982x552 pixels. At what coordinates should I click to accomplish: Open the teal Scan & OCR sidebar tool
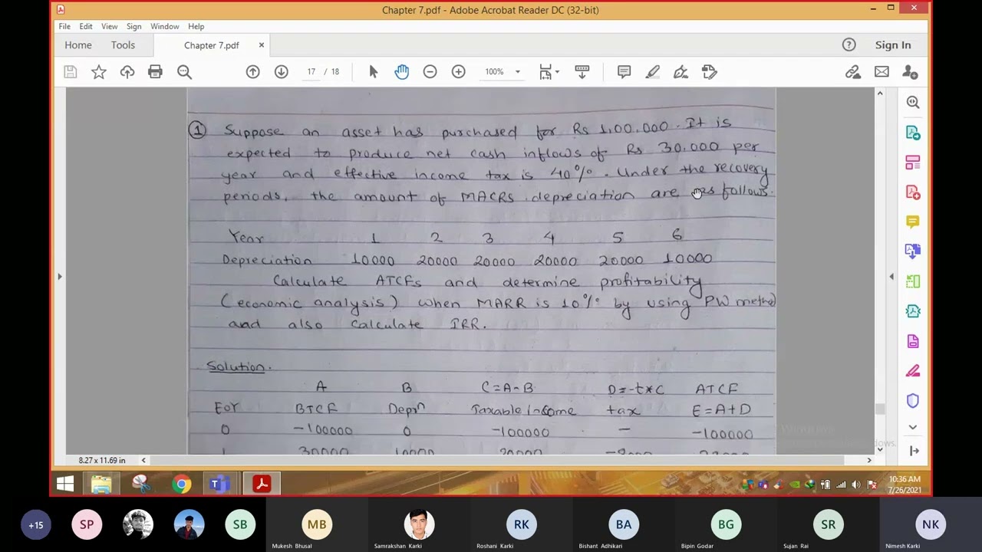pyautogui.click(x=913, y=311)
